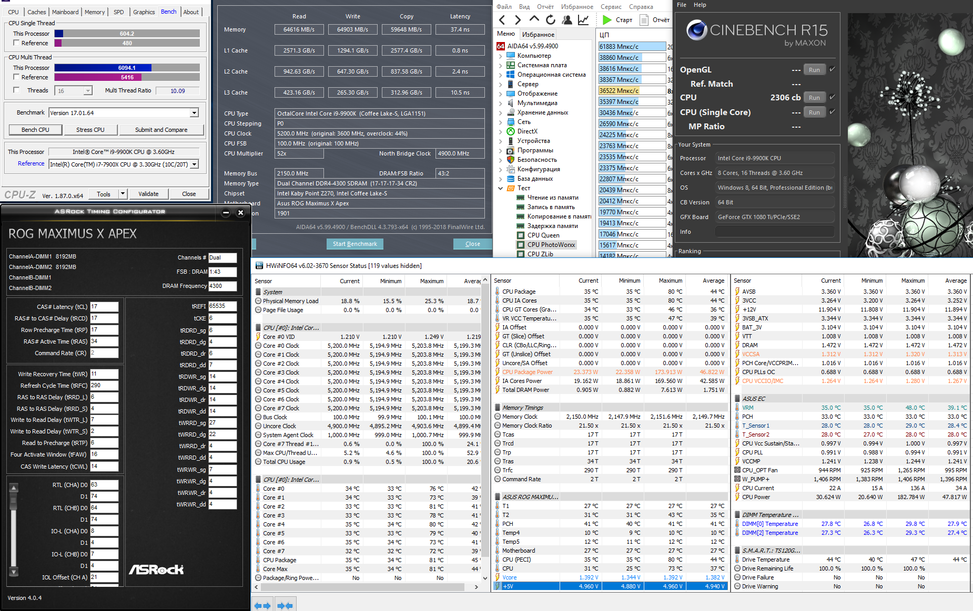
Task: Click the Отчёт document icon in AIDA64 toolbar
Action: 644,20
